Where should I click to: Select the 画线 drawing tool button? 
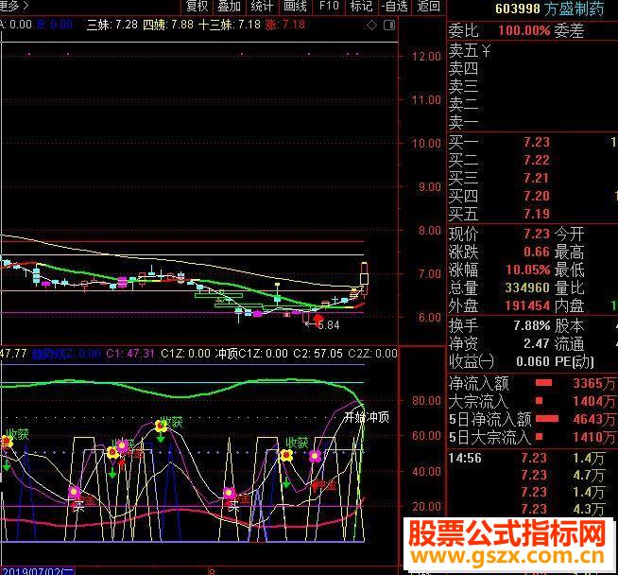(295, 6)
